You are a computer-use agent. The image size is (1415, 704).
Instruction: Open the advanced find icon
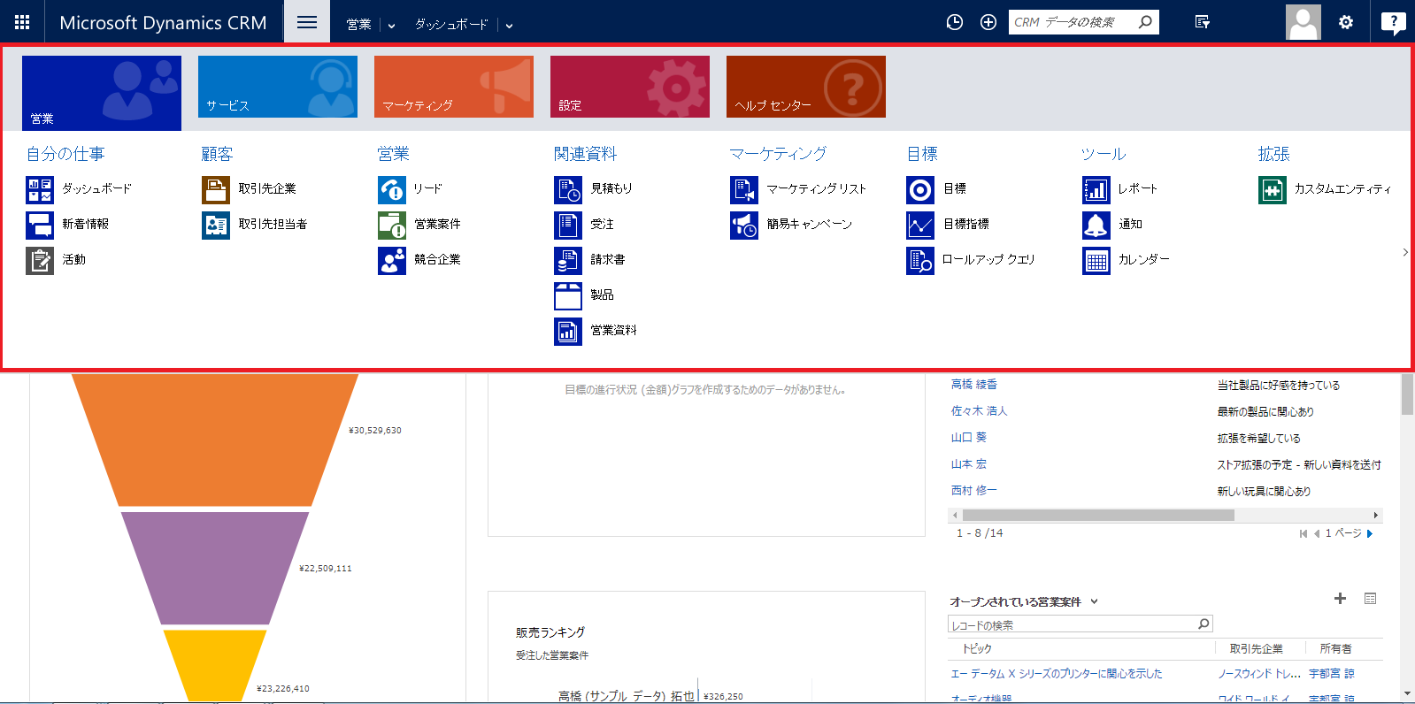[x=1202, y=22]
